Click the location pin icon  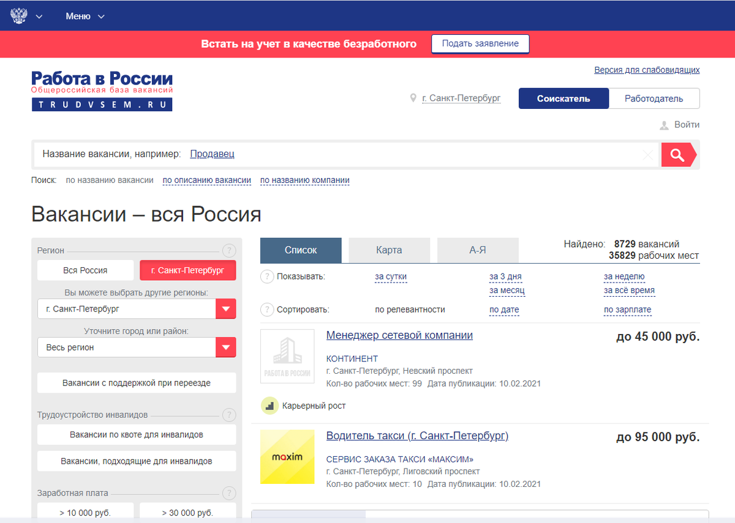pyautogui.click(x=413, y=98)
